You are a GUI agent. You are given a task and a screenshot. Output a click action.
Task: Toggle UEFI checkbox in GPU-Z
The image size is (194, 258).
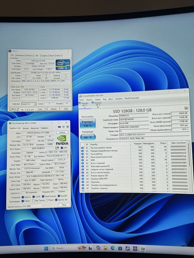pos(62,148)
